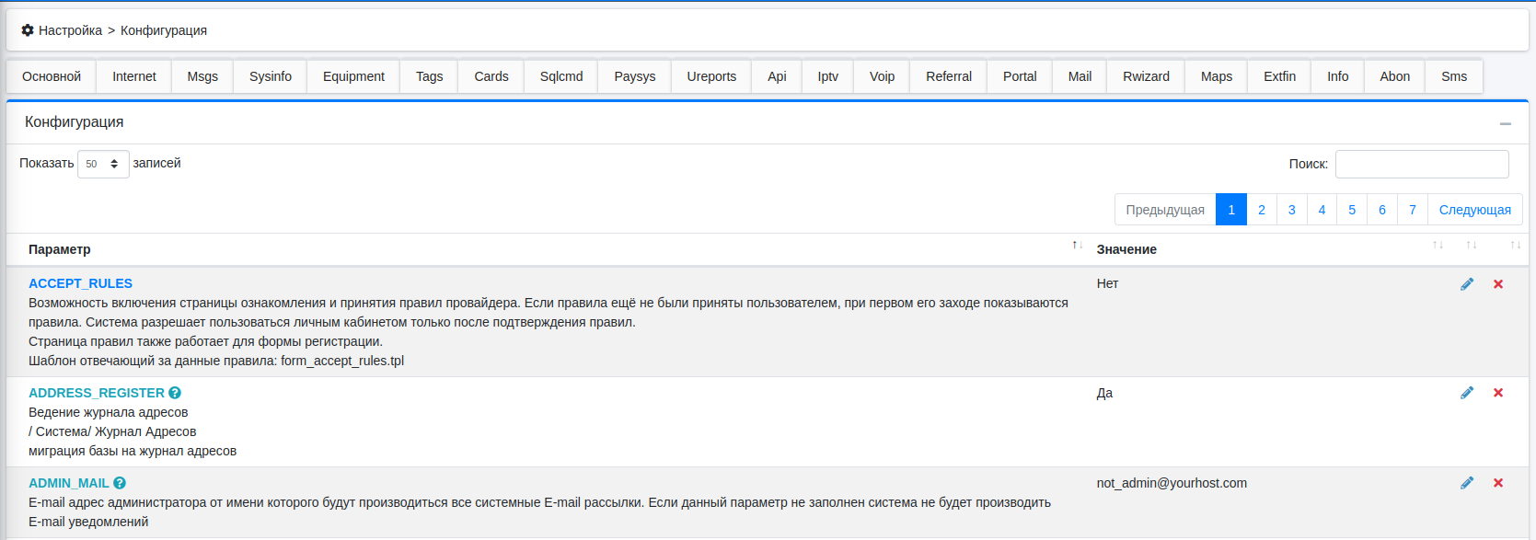Image resolution: width=1536 pixels, height=540 pixels.
Task: Jump to page 5 in pagination
Action: tap(1352, 210)
